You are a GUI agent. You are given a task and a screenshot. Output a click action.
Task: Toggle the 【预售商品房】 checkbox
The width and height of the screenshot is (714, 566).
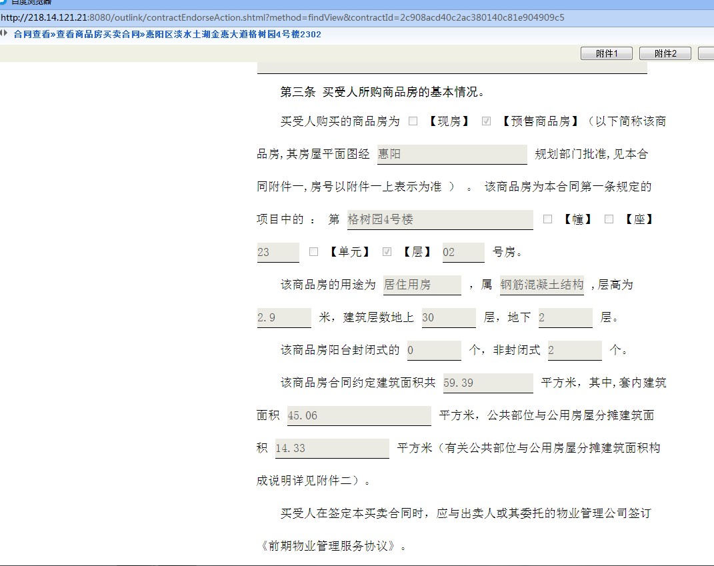486,121
